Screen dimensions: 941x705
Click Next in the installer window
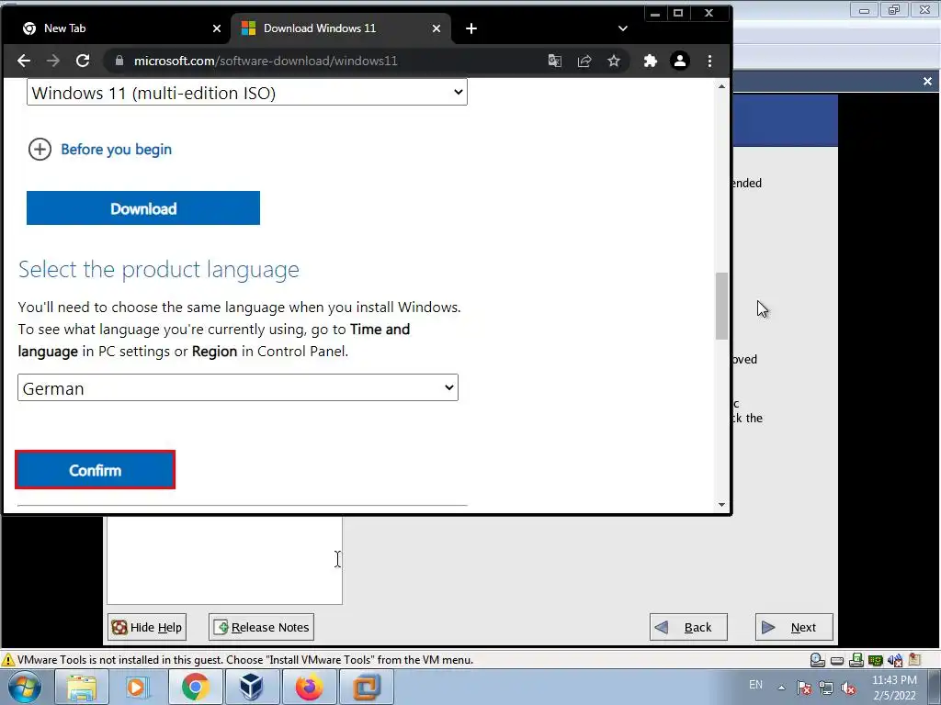[794, 627]
